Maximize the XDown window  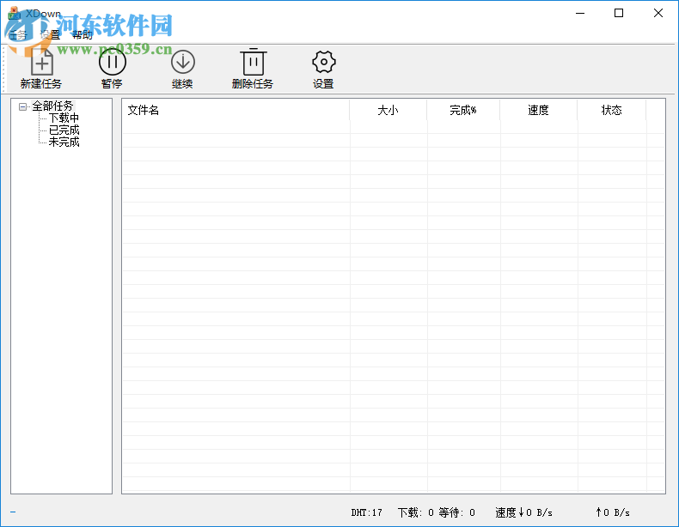pyautogui.click(x=619, y=14)
